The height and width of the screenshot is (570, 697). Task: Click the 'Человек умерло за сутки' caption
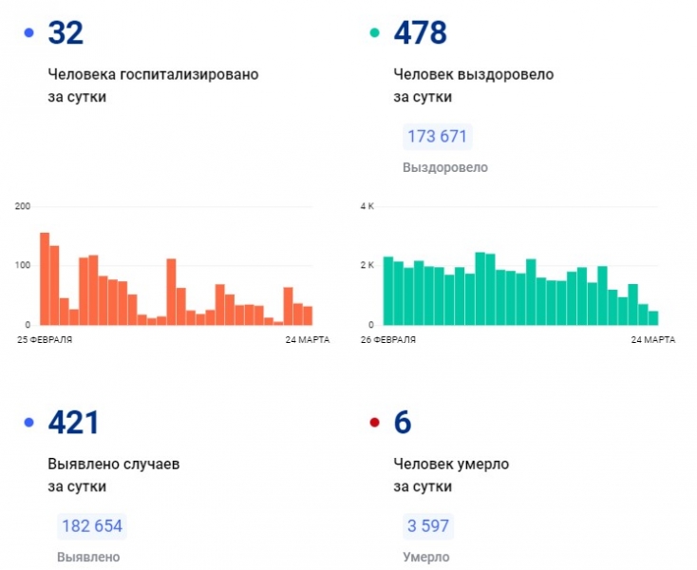click(451, 475)
